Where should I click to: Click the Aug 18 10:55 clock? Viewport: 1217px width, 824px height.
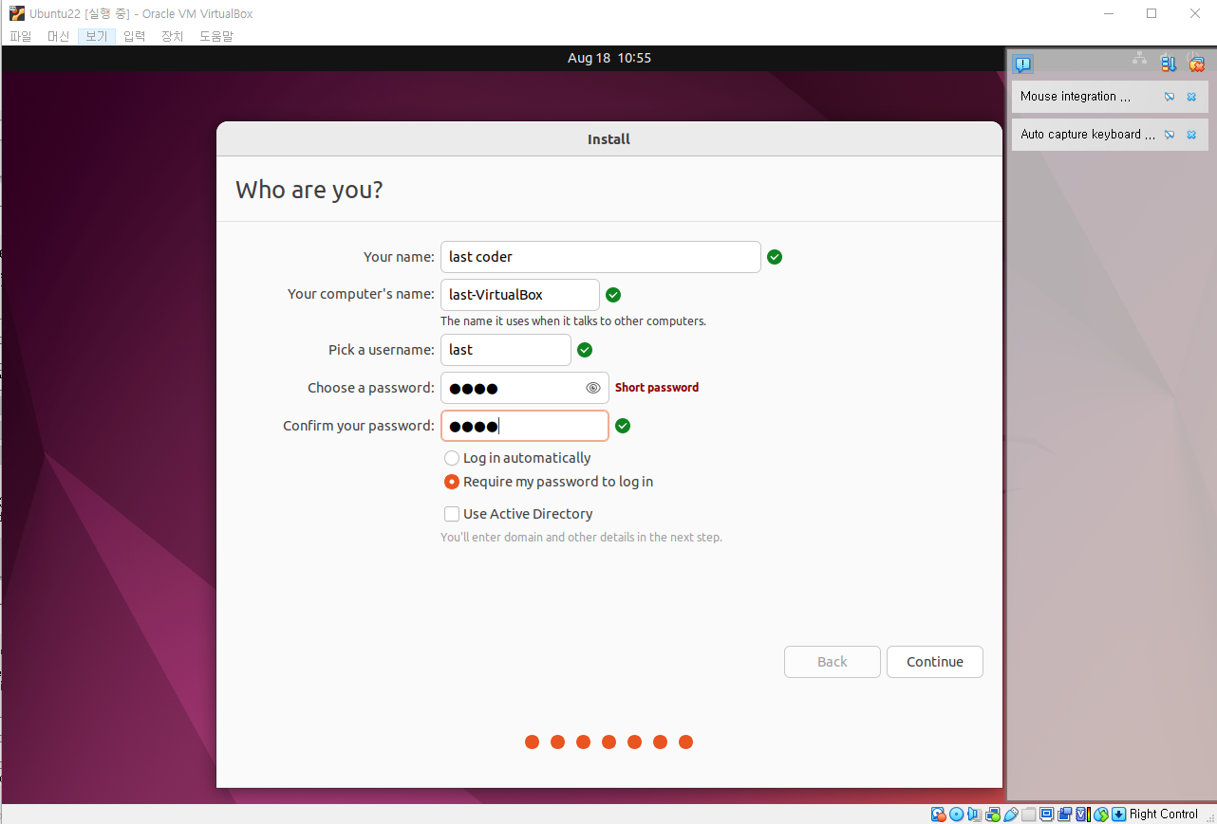(x=609, y=58)
